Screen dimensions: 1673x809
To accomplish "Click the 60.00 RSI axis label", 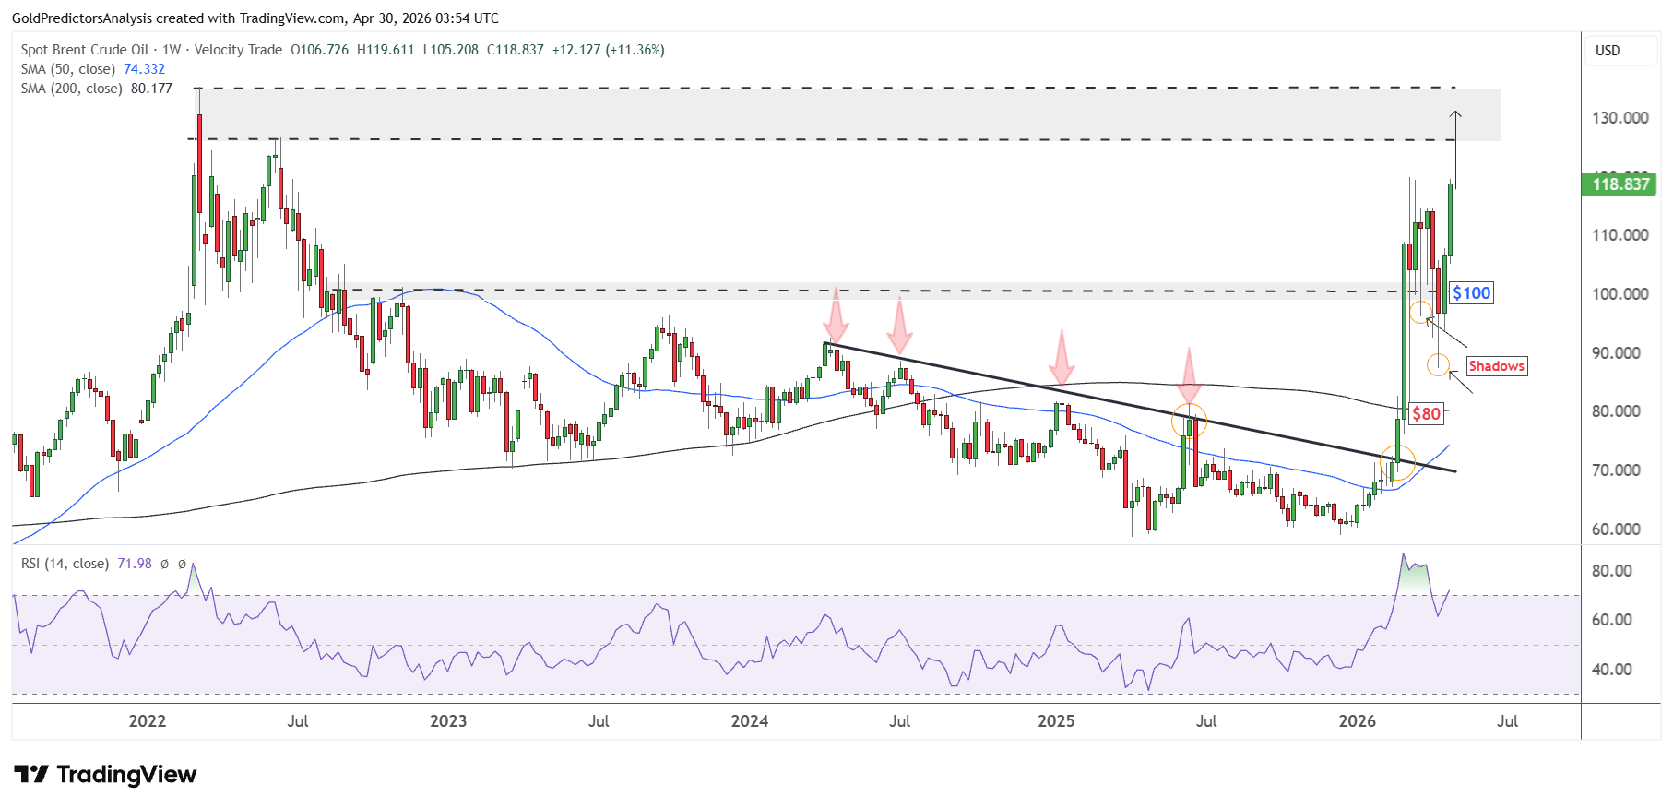I will click(x=1612, y=620).
